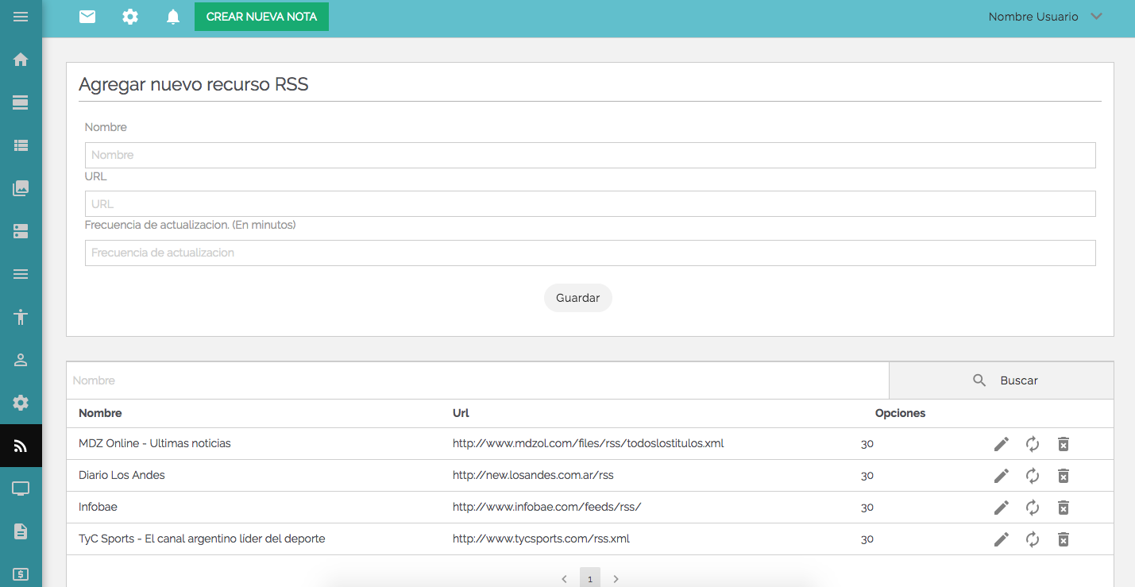The height and width of the screenshot is (587, 1135).
Task: Open the dollar money icon in the sidebar
Action: 21,574
